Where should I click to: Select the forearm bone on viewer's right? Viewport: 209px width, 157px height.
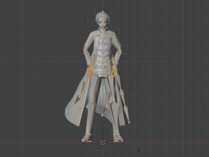pos(118,56)
